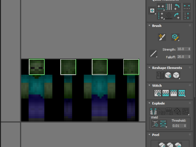The image size is (196, 147).
Task: Select the zombie face UV island
Action: click(37, 67)
